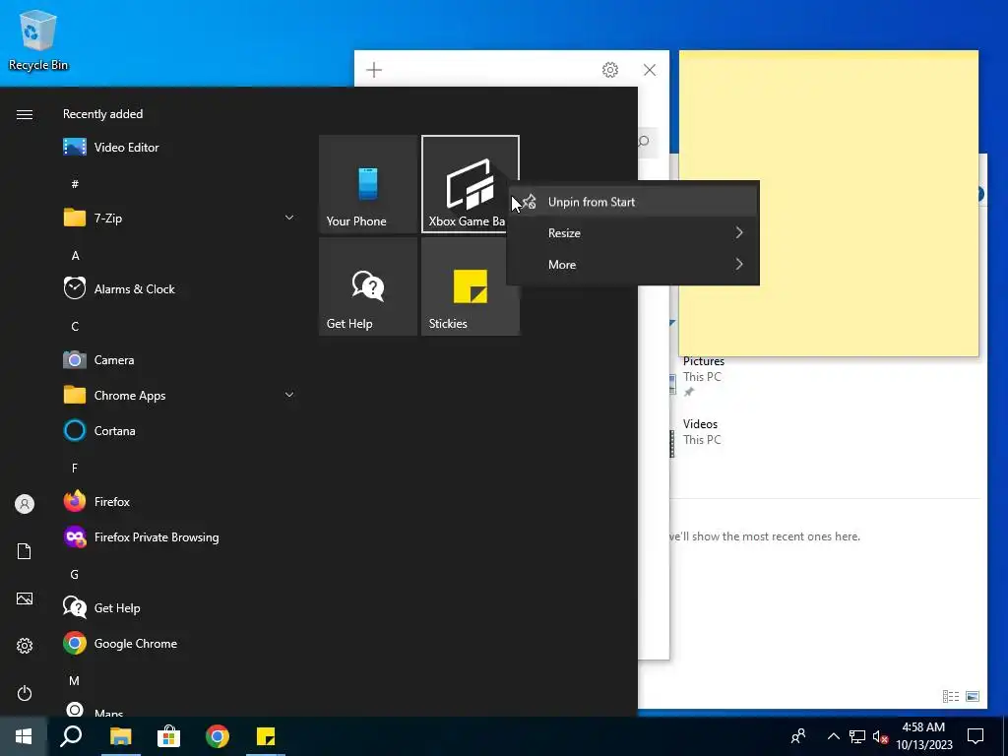Viewport: 1008px width, 756px height.
Task: Click the muted volume tray icon
Action: [x=880, y=736]
